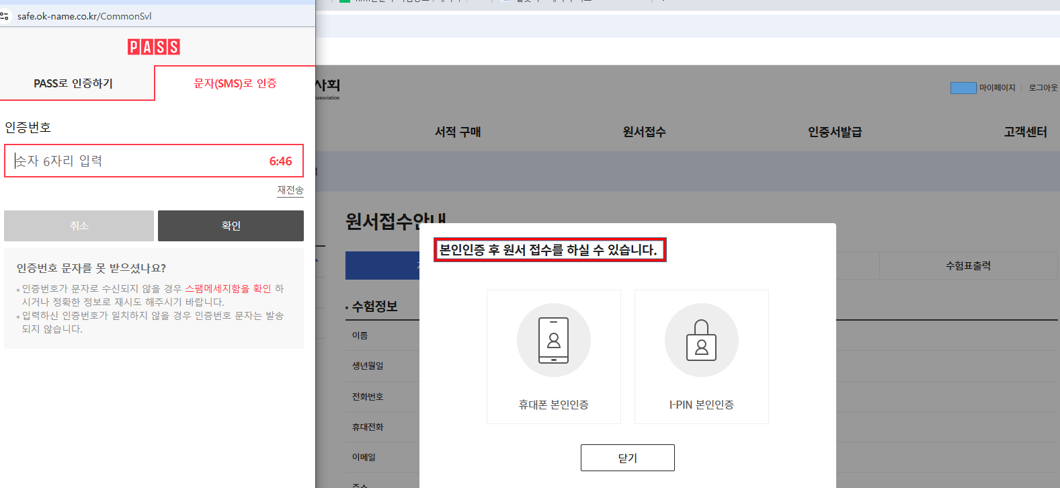1060x488 pixels.
Task: Click the 인증번호 label
Action: pos(28,127)
